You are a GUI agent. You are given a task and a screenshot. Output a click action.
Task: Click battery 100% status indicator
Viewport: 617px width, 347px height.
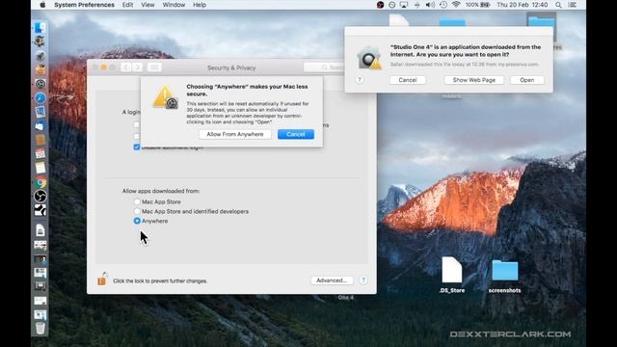tap(477, 5)
